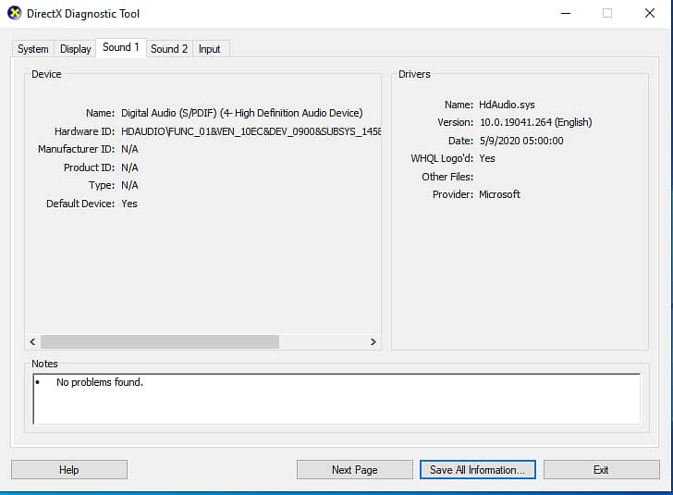Switch to the System tab
The height and width of the screenshot is (495, 673).
(x=33, y=49)
